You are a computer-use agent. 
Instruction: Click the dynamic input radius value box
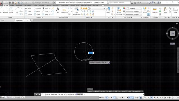[x=91, y=53]
